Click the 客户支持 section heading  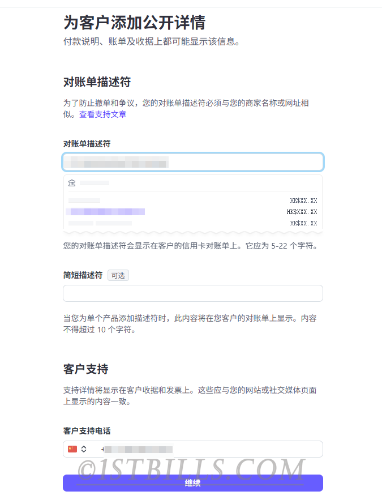coord(85,369)
